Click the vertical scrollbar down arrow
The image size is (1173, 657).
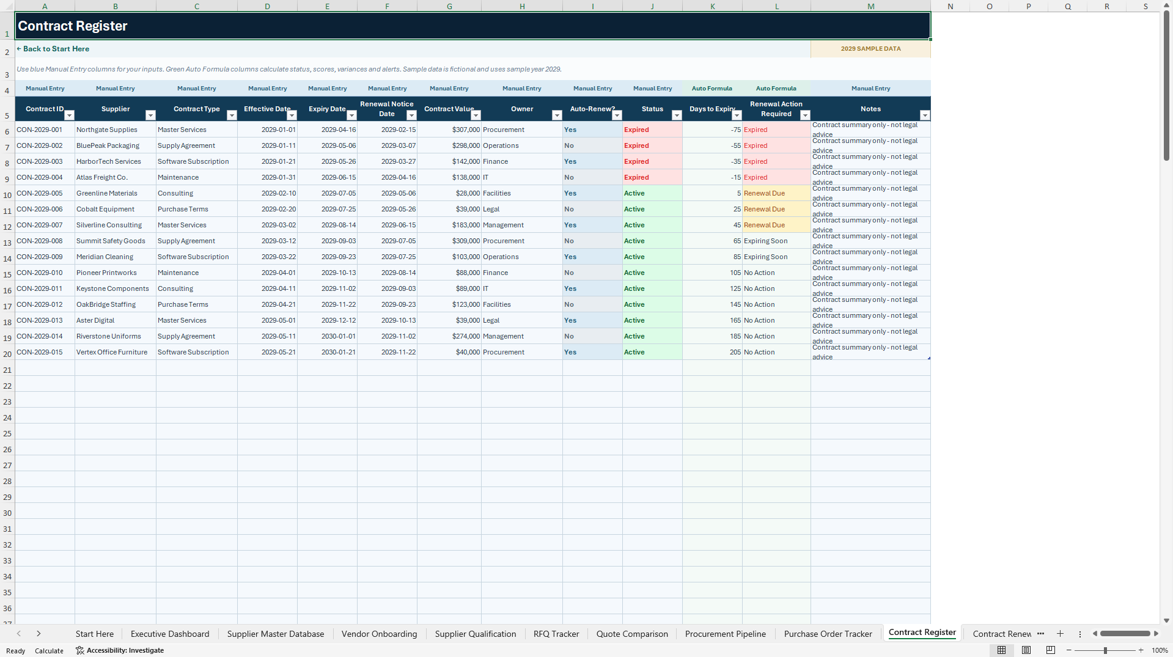point(1166,620)
